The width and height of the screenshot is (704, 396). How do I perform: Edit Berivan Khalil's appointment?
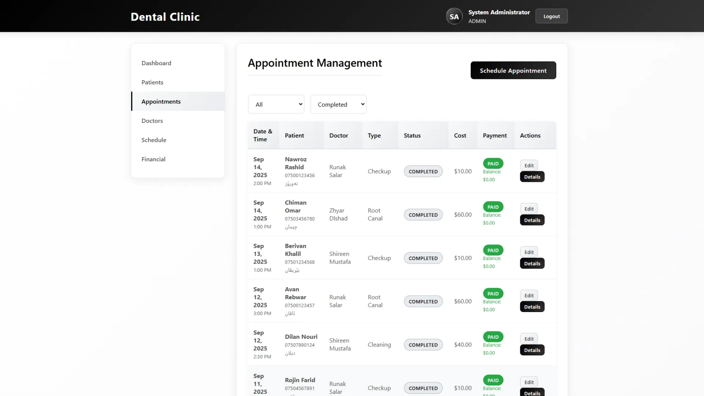pyautogui.click(x=529, y=252)
